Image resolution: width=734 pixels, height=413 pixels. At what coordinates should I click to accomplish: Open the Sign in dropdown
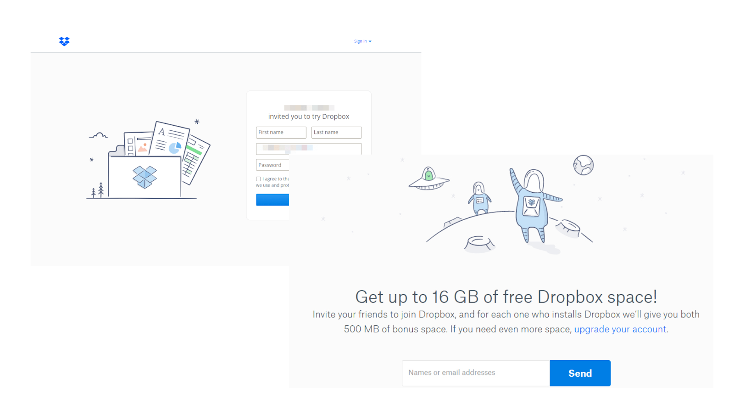pos(362,41)
